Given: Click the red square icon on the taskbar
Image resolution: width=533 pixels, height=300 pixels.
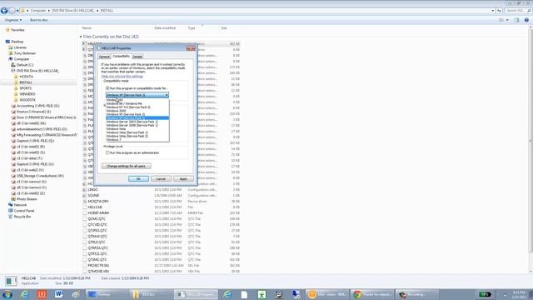Looking at the screenshot, I should [x=42, y=294].
